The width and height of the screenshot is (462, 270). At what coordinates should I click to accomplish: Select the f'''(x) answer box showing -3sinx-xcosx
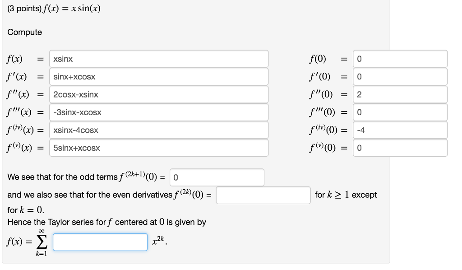click(158, 112)
